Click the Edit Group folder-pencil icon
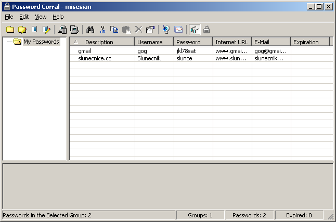The height and width of the screenshot is (222, 336). (22, 30)
